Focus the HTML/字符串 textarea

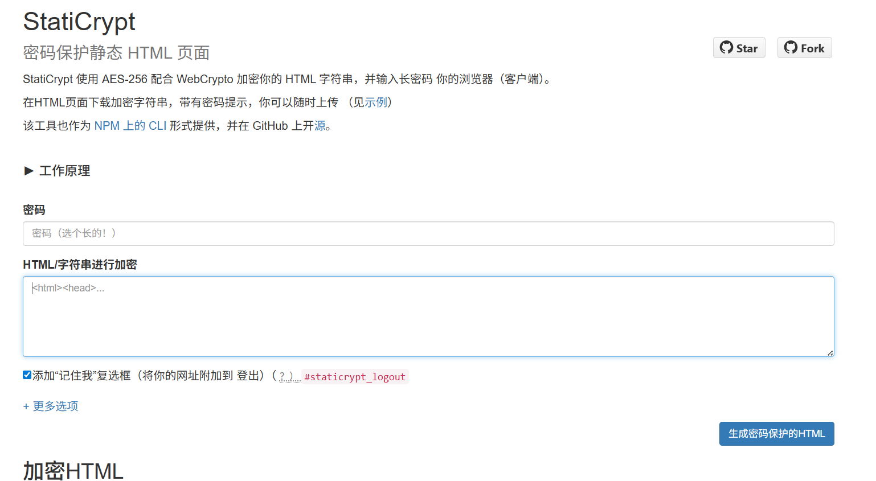click(x=428, y=316)
